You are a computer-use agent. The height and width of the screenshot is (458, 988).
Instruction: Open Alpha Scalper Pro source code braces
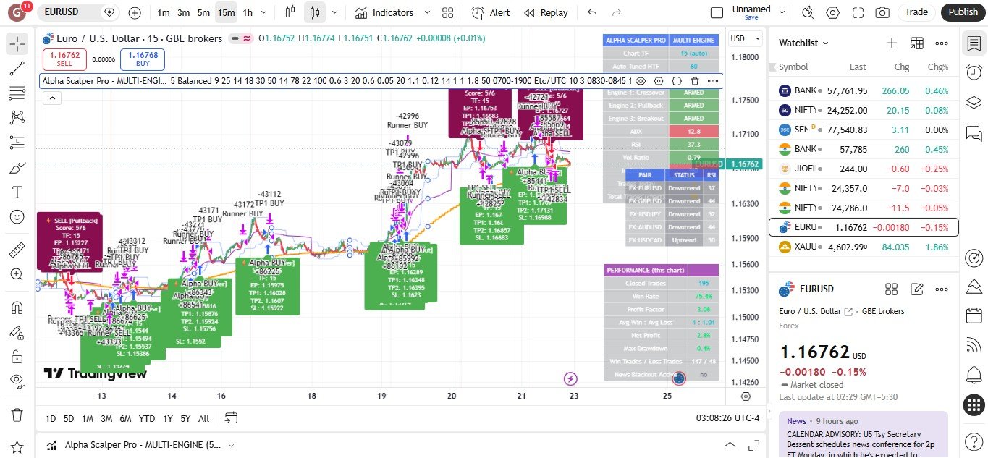point(677,81)
